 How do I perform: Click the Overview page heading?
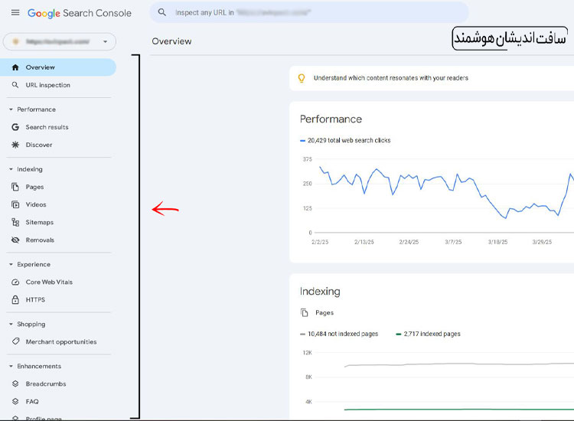(171, 41)
